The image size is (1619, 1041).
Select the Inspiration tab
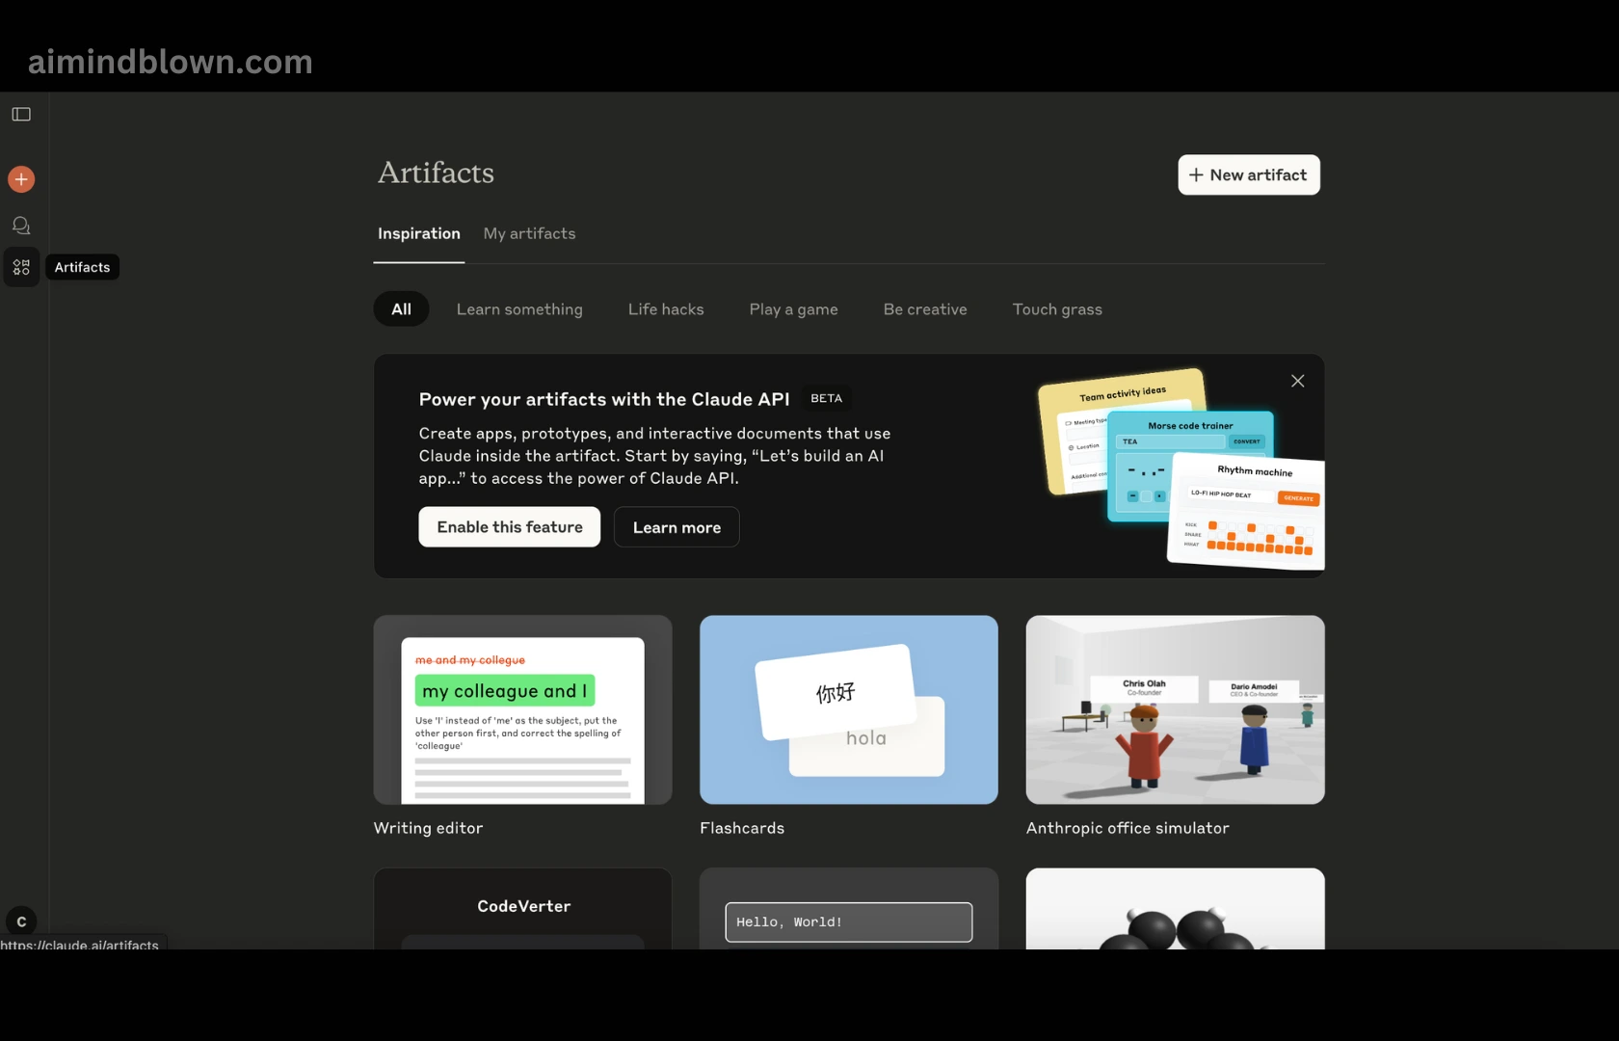[x=418, y=234]
